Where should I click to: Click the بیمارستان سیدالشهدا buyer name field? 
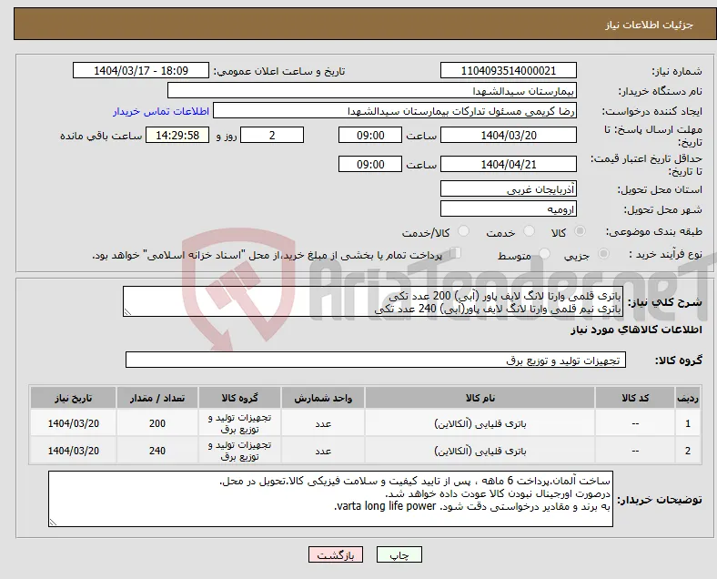point(372,90)
